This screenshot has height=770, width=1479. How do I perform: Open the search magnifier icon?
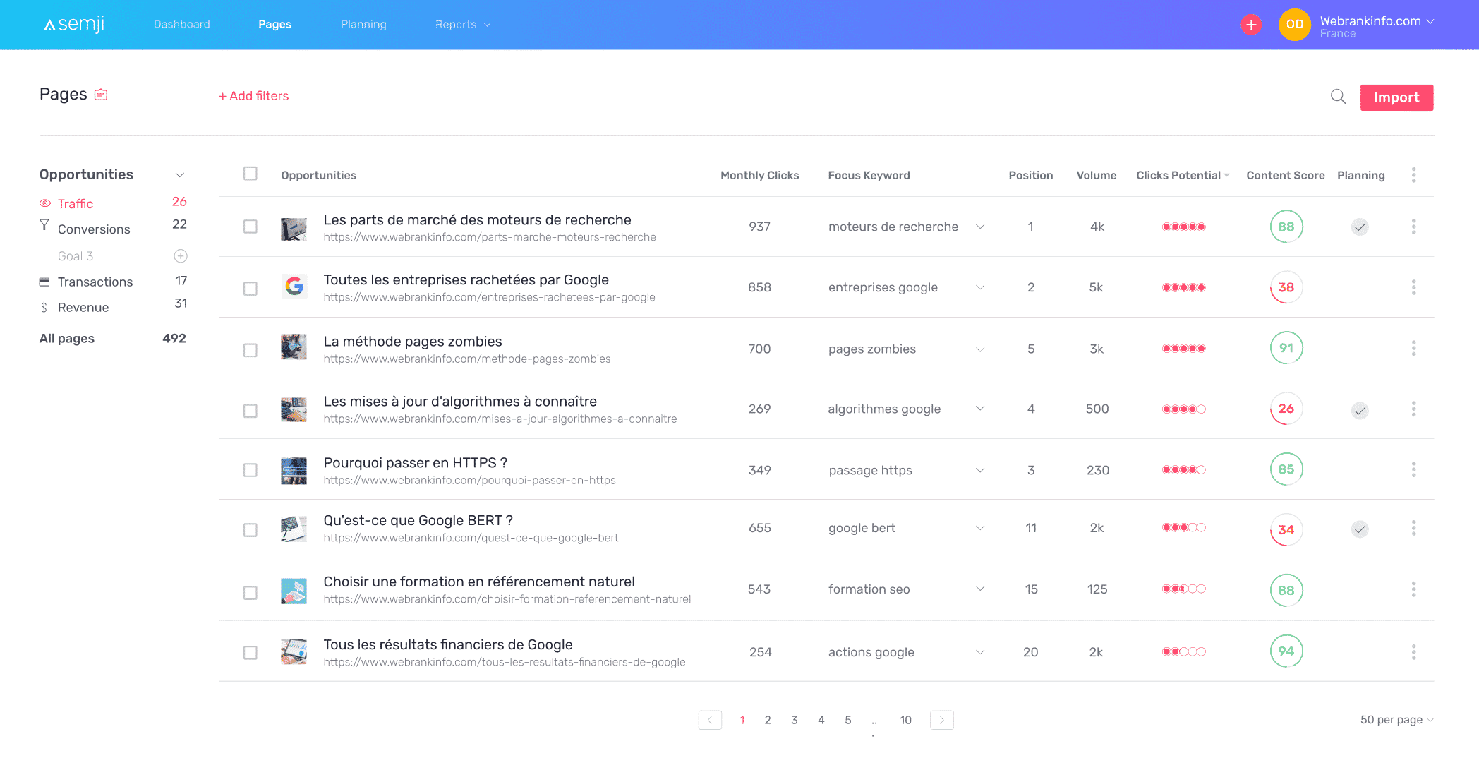pyautogui.click(x=1338, y=97)
